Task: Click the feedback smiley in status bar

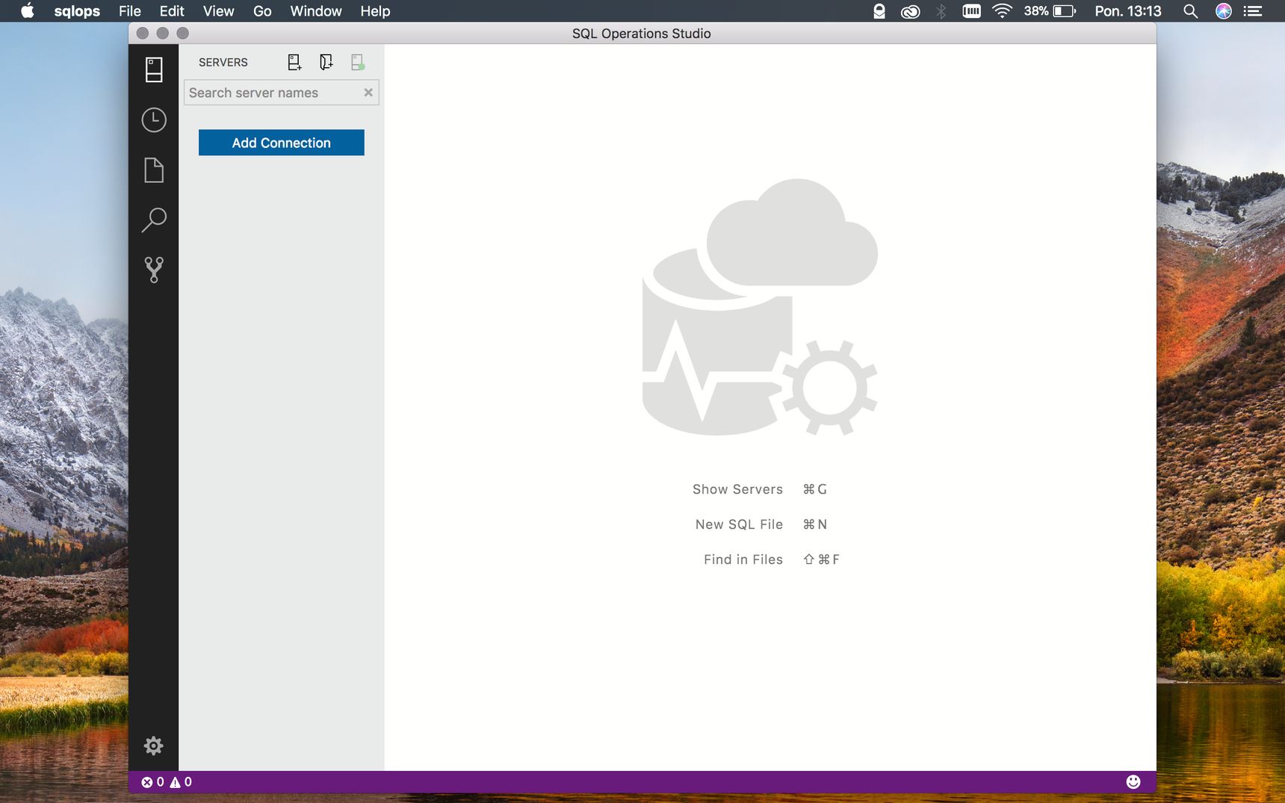Action: click(x=1133, y=782)
